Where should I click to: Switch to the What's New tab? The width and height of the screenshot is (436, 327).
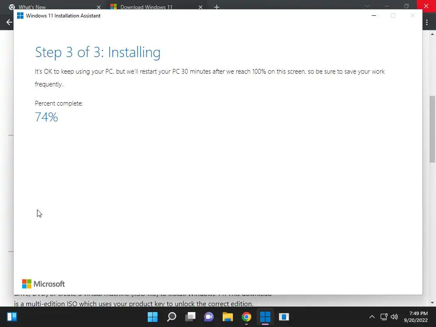click(x=32, y=7)
